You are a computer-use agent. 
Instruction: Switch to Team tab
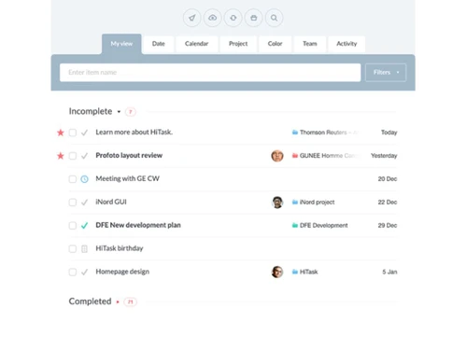(310, 44)
